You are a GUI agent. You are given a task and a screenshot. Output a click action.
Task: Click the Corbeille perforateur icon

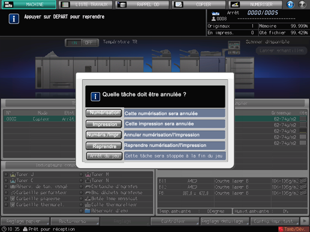[13, 192]
